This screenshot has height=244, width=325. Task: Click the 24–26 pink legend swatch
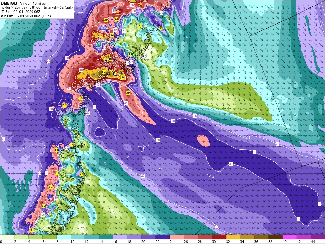click(176, 237)
